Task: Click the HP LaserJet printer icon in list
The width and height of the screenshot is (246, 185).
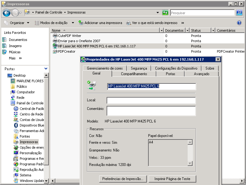Action: pos(55,46)
